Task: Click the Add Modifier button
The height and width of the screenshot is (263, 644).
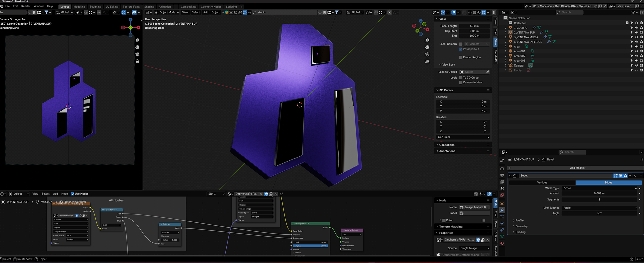Action: (x=577, y=168)
